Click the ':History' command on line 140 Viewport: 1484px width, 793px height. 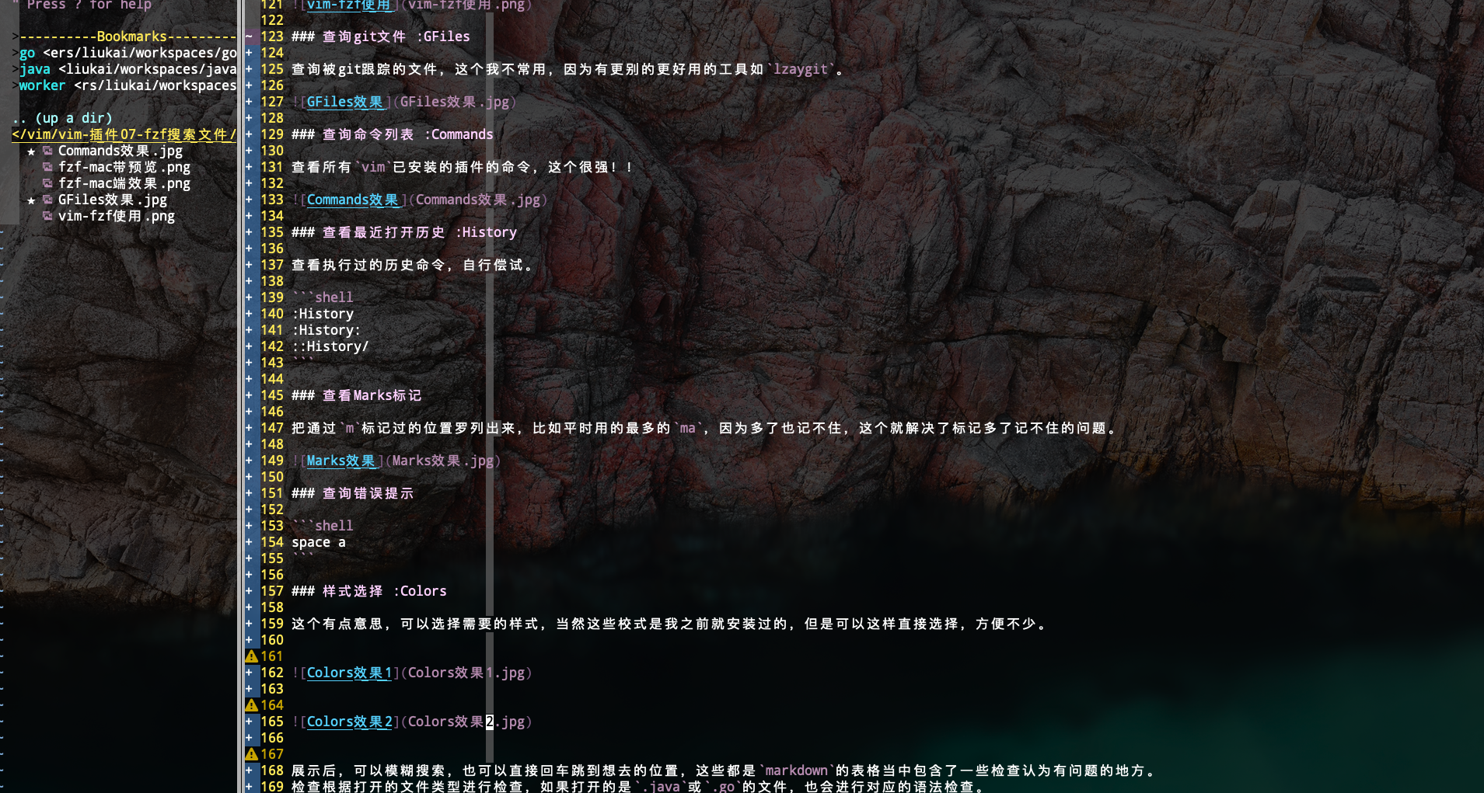pos(323,314)
